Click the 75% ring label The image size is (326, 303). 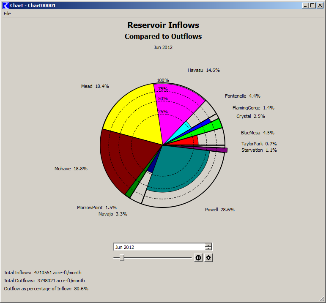pos(163,89)
